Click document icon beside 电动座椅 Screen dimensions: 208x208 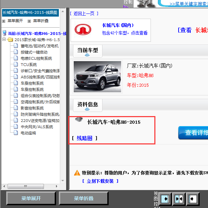point(16,133)
